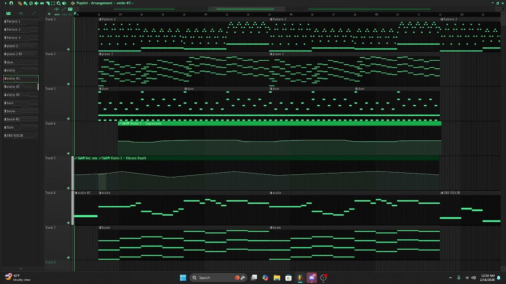Select the bass pattern in the picker

click(x=21, y=103)
